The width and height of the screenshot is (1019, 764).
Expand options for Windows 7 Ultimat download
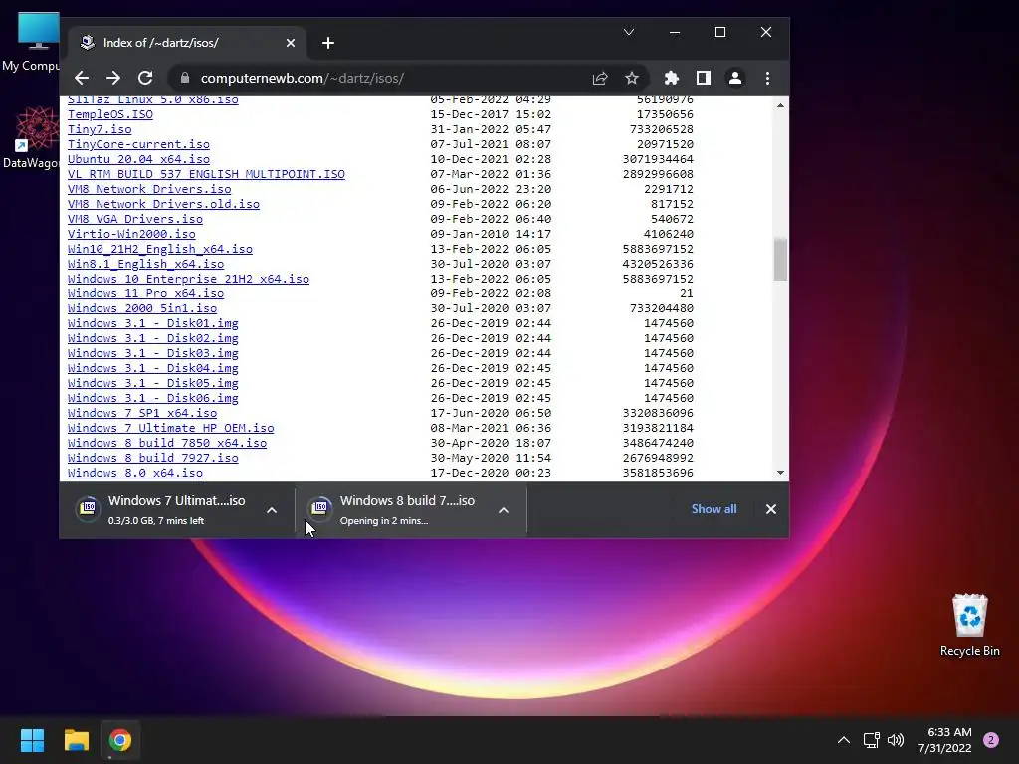(272, 510)
